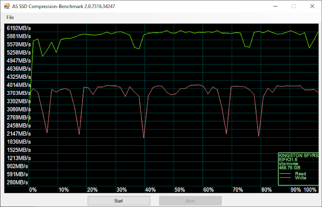Click the 280MB/s axis label
Viewport: 322px width, 207px height.
coord(17,182)
